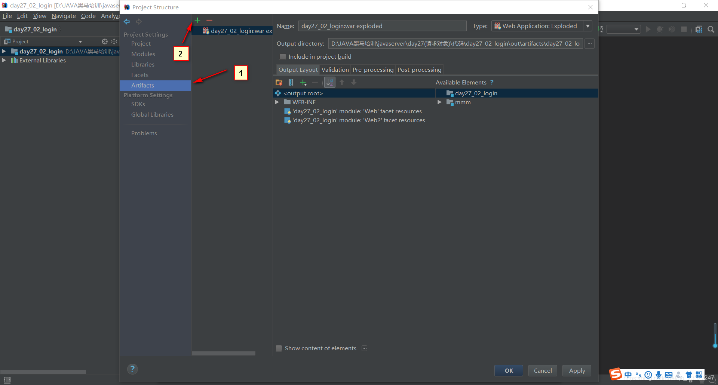Screen dimensions: 718x385
Task: Move the selected layout element up
Action: 342,83
